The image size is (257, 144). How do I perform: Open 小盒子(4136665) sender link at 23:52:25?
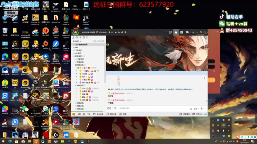pyautogui.click(x=118, y=93)
